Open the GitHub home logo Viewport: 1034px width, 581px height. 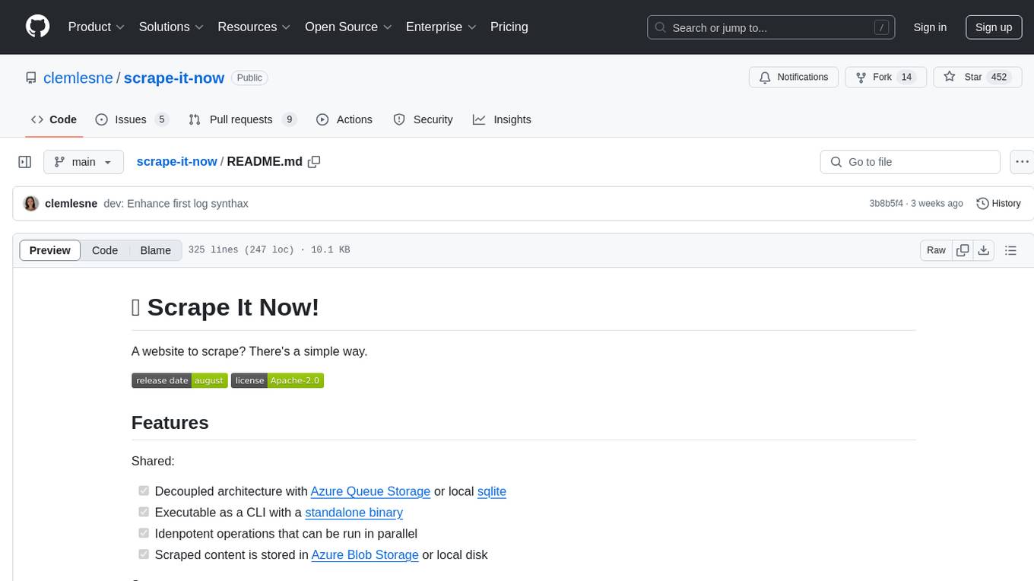[37, 27]
